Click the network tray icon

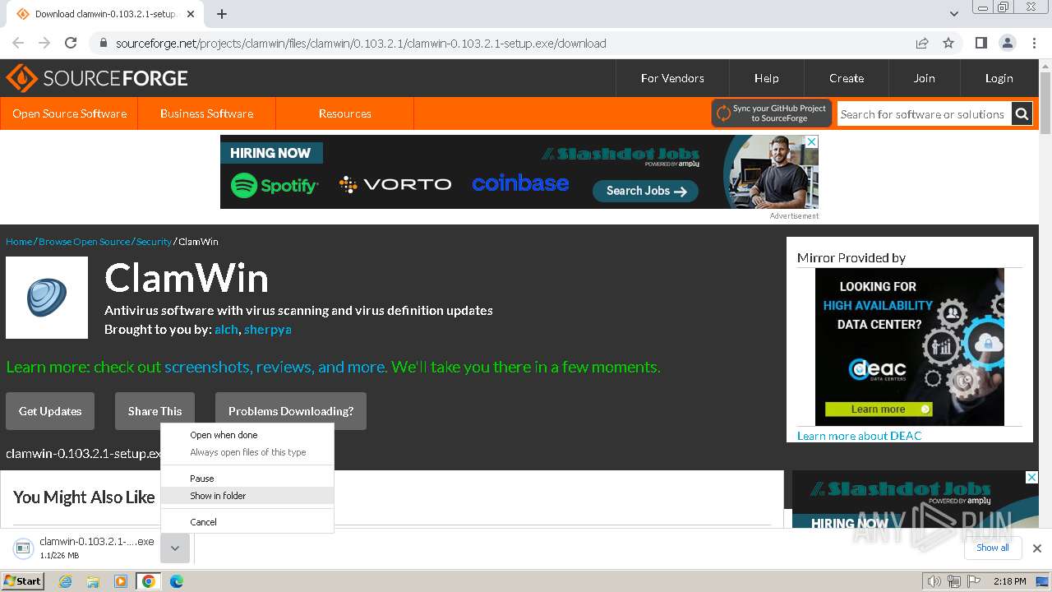pyautogui.click(x=954, y=581)
